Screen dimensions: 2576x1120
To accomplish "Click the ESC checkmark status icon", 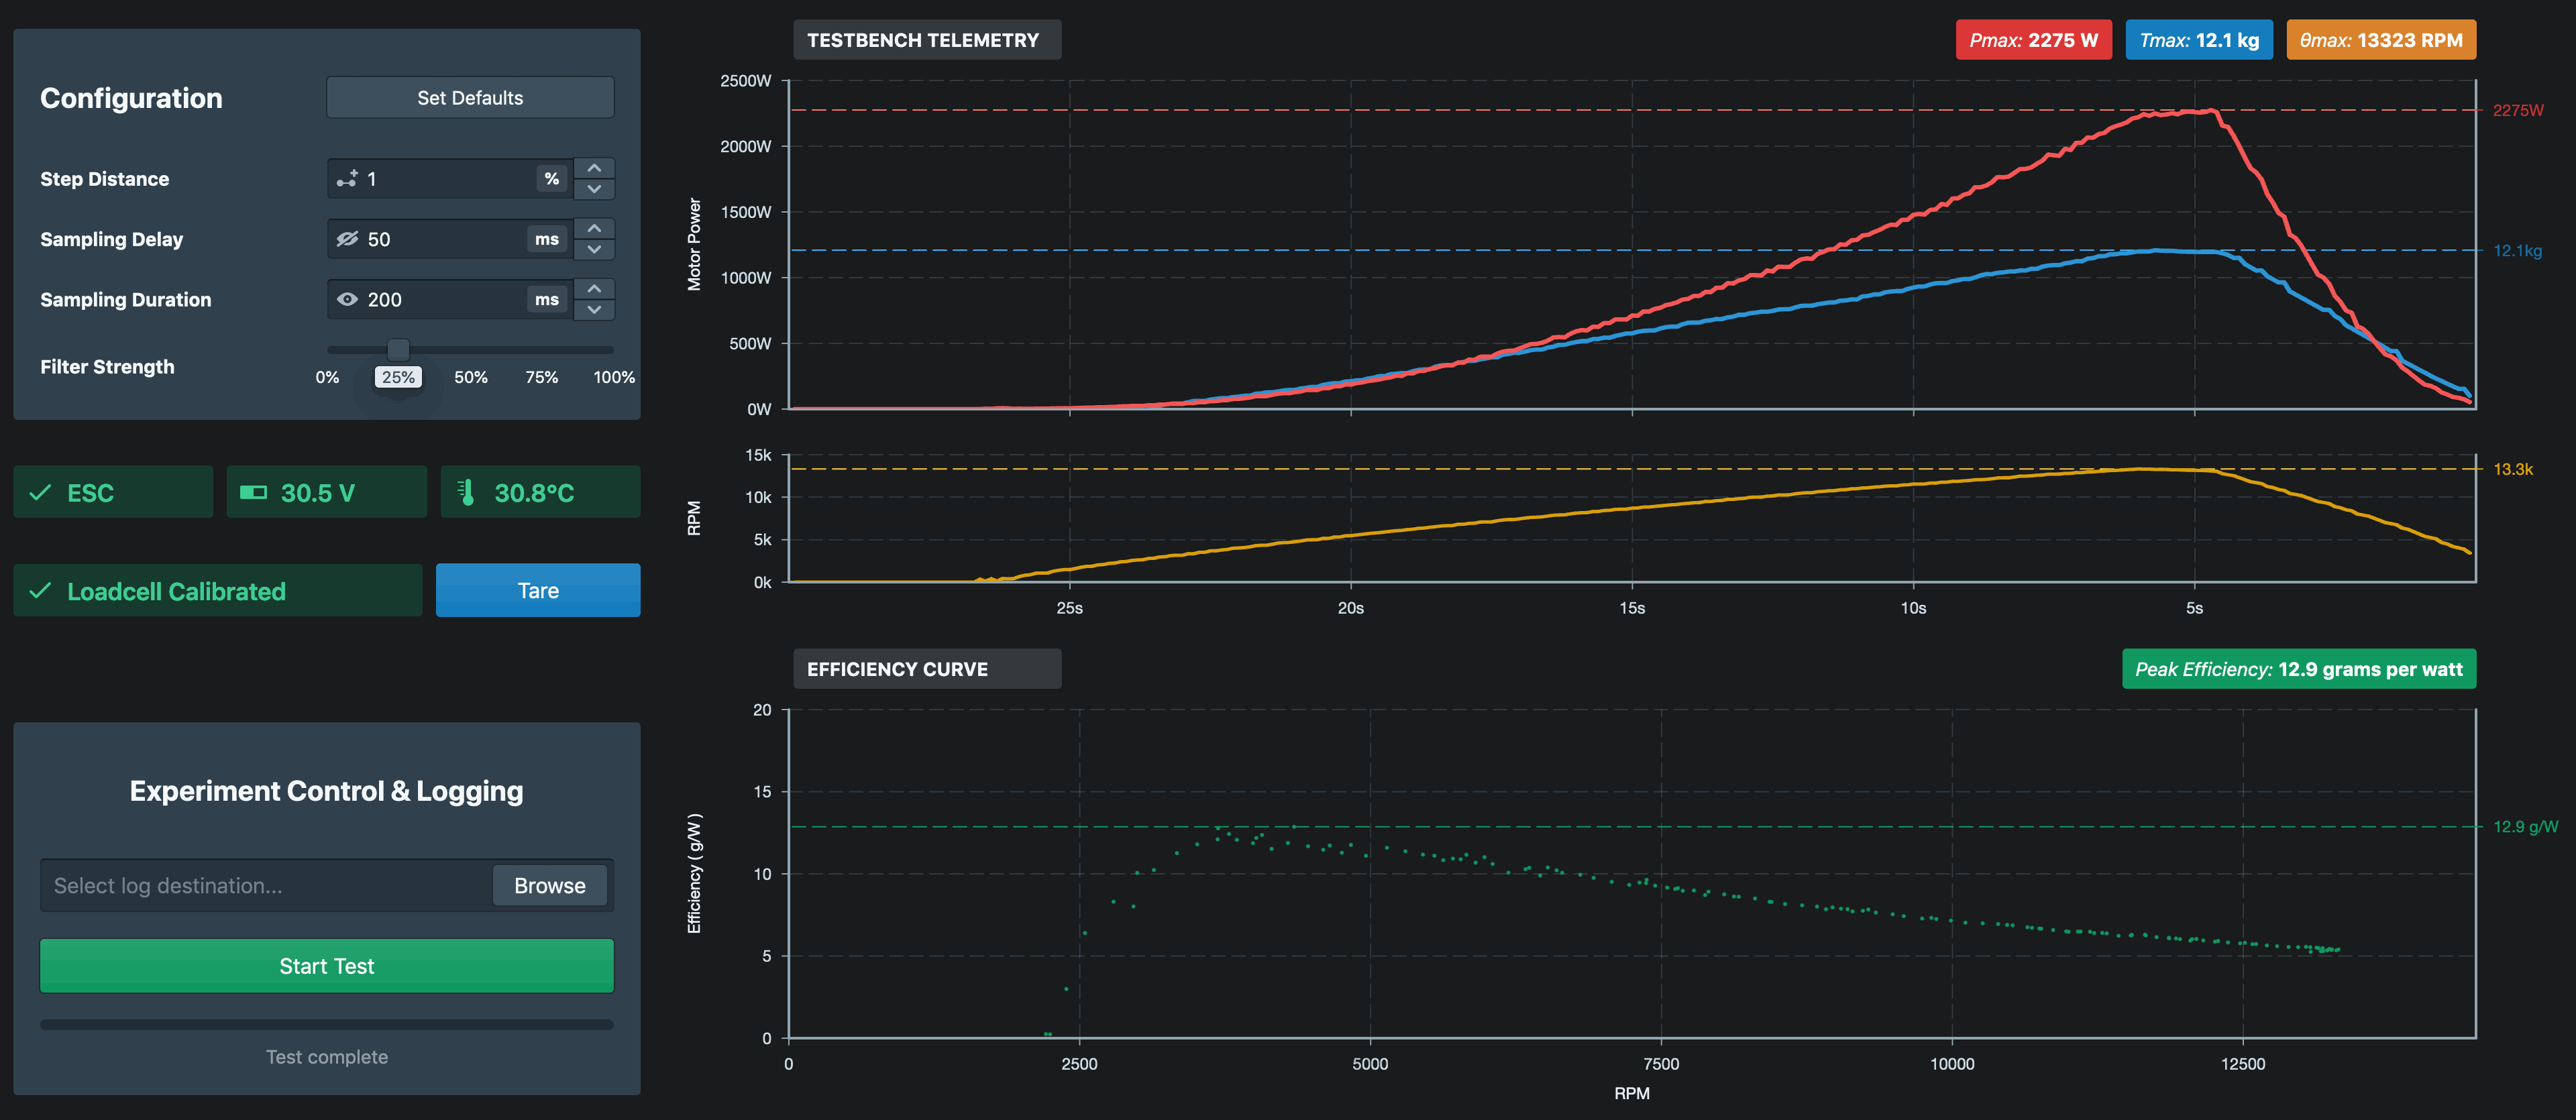I will (x=40, y=492).
